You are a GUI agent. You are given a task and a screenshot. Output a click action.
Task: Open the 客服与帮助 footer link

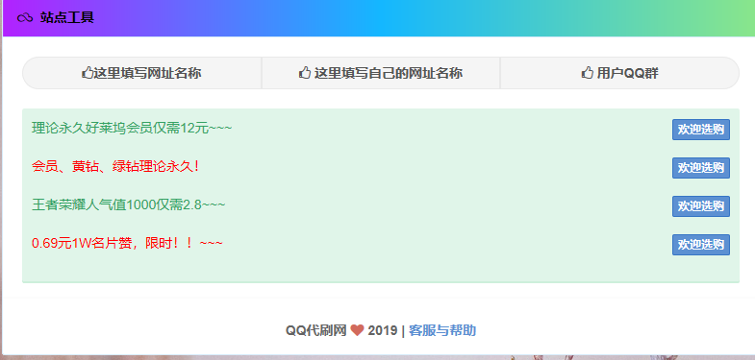[x=442, y=330]
